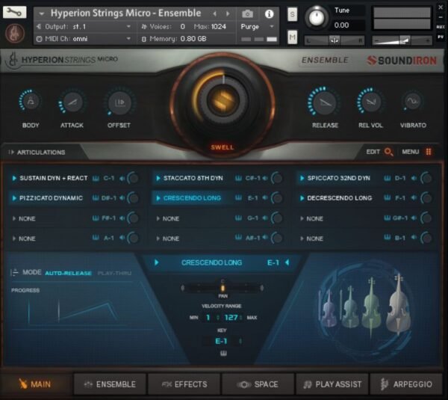Open the instrument info icon
448x400 pixels.
point(269,13)
